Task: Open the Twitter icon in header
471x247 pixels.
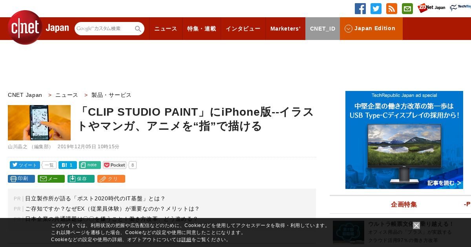Action: [376, 9]
